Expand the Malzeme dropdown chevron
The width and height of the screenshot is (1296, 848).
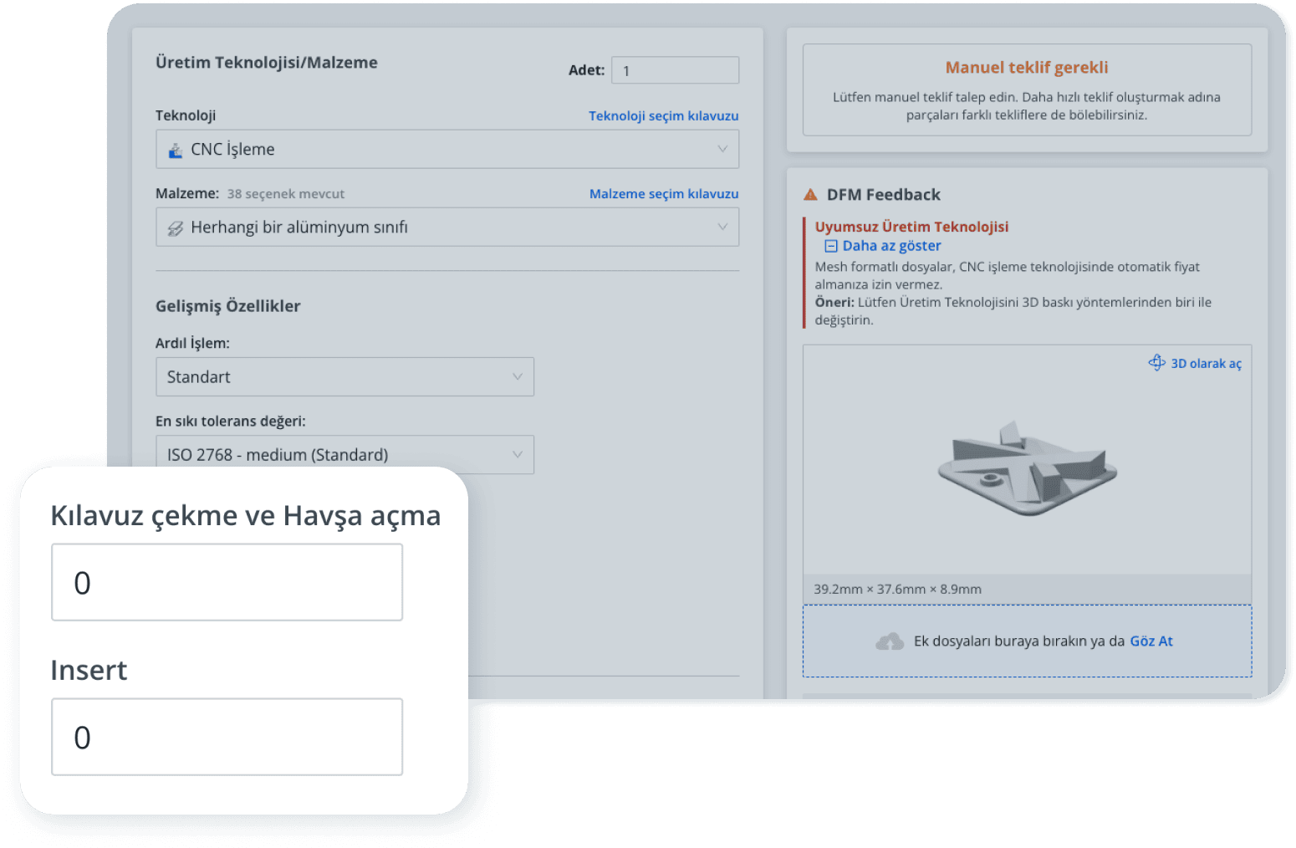point(722,227)
